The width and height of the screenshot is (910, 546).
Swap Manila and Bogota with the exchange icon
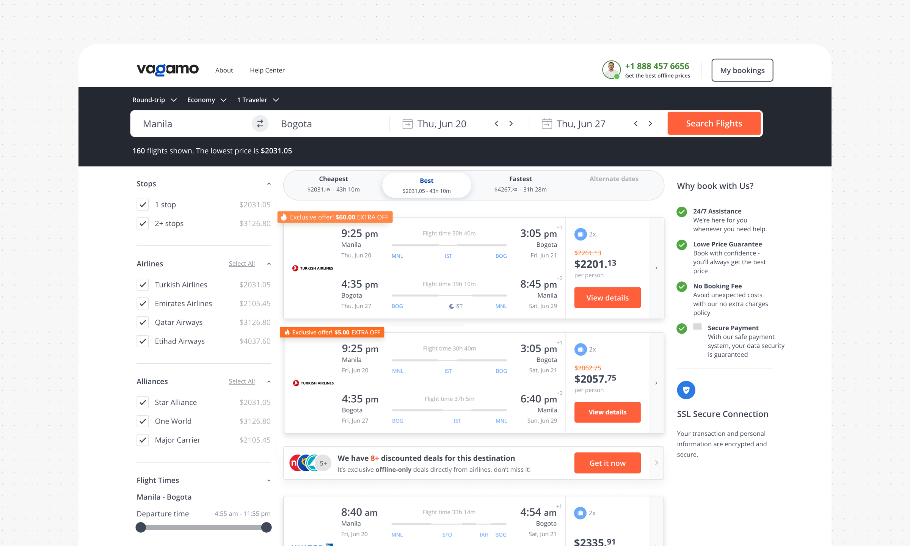[x=260, y=124]
